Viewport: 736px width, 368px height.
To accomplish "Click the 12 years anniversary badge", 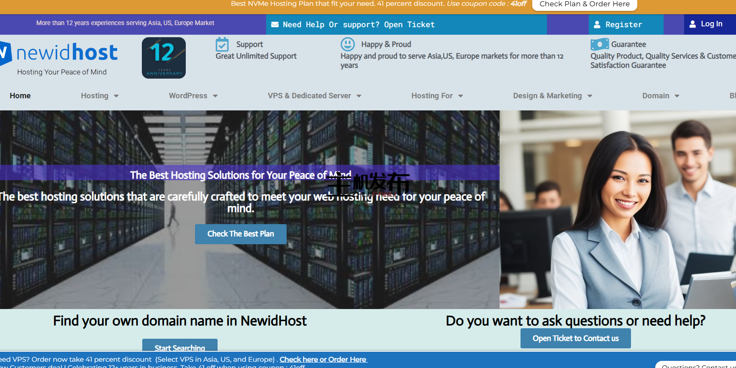I will point(164,58).
